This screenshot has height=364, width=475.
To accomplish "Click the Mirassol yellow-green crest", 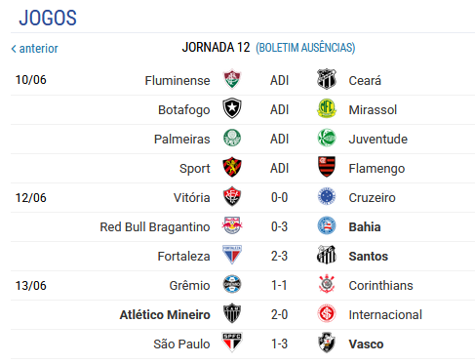I will pyautogui.click(x=327, y=108).
